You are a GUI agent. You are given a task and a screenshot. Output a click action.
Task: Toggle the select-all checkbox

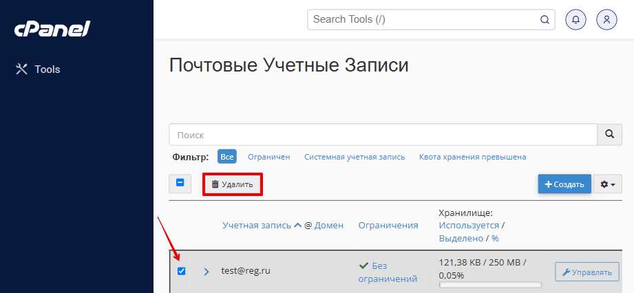coord(180,183)
